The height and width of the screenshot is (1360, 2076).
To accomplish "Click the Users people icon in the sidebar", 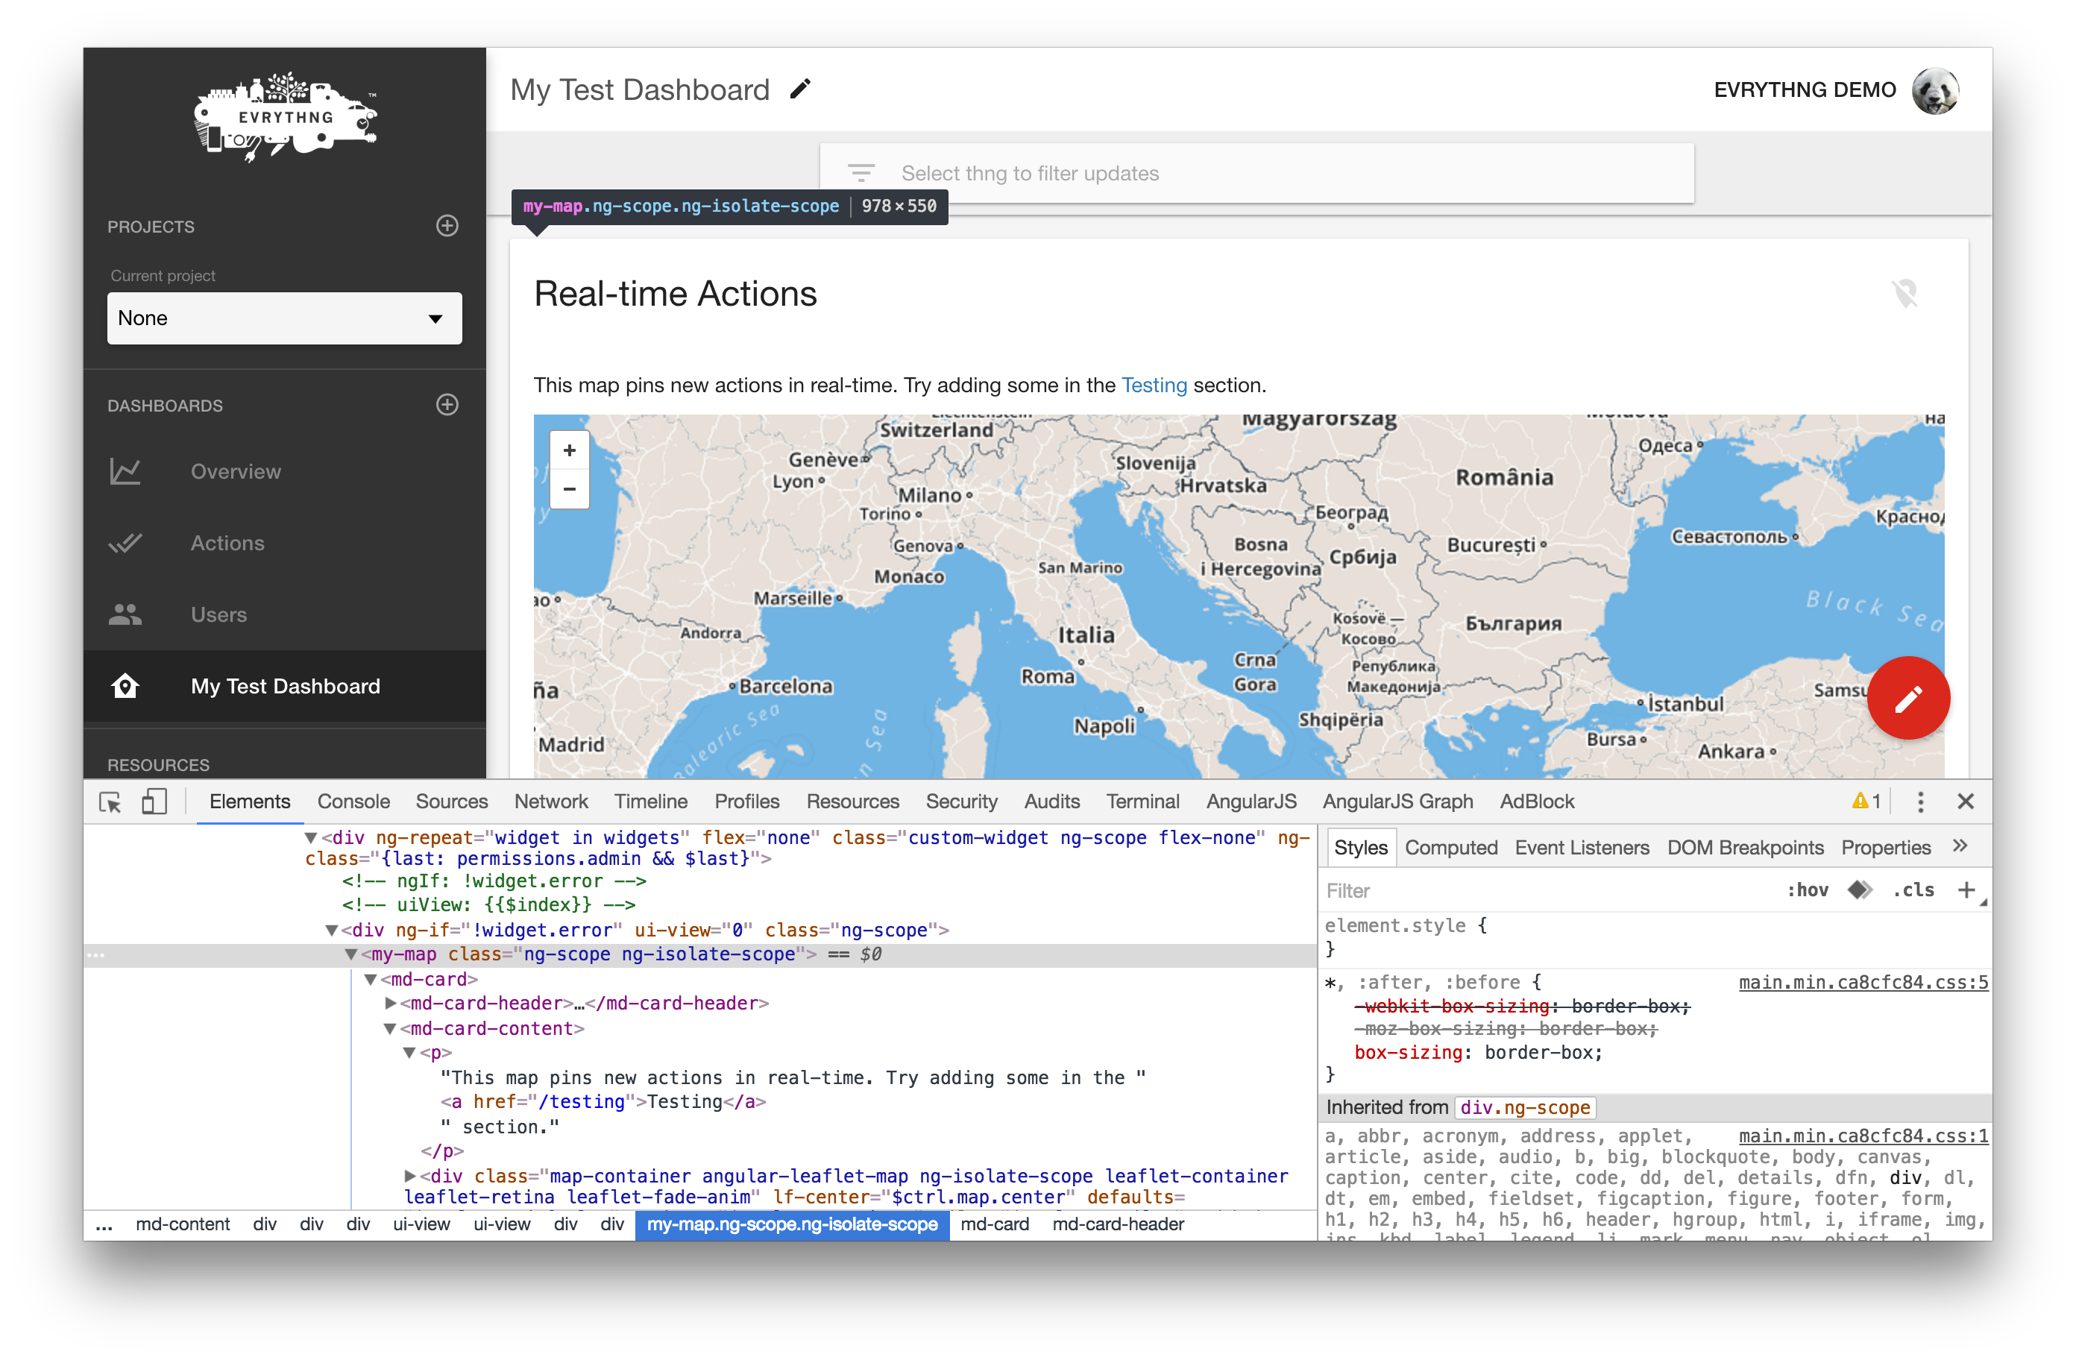I will coord(125,614).
